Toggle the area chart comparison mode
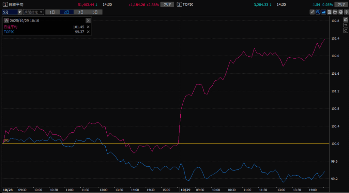Image resolution: width=349 pixels, height=193 pixels. pyautogui.click(x=323, y=12)
